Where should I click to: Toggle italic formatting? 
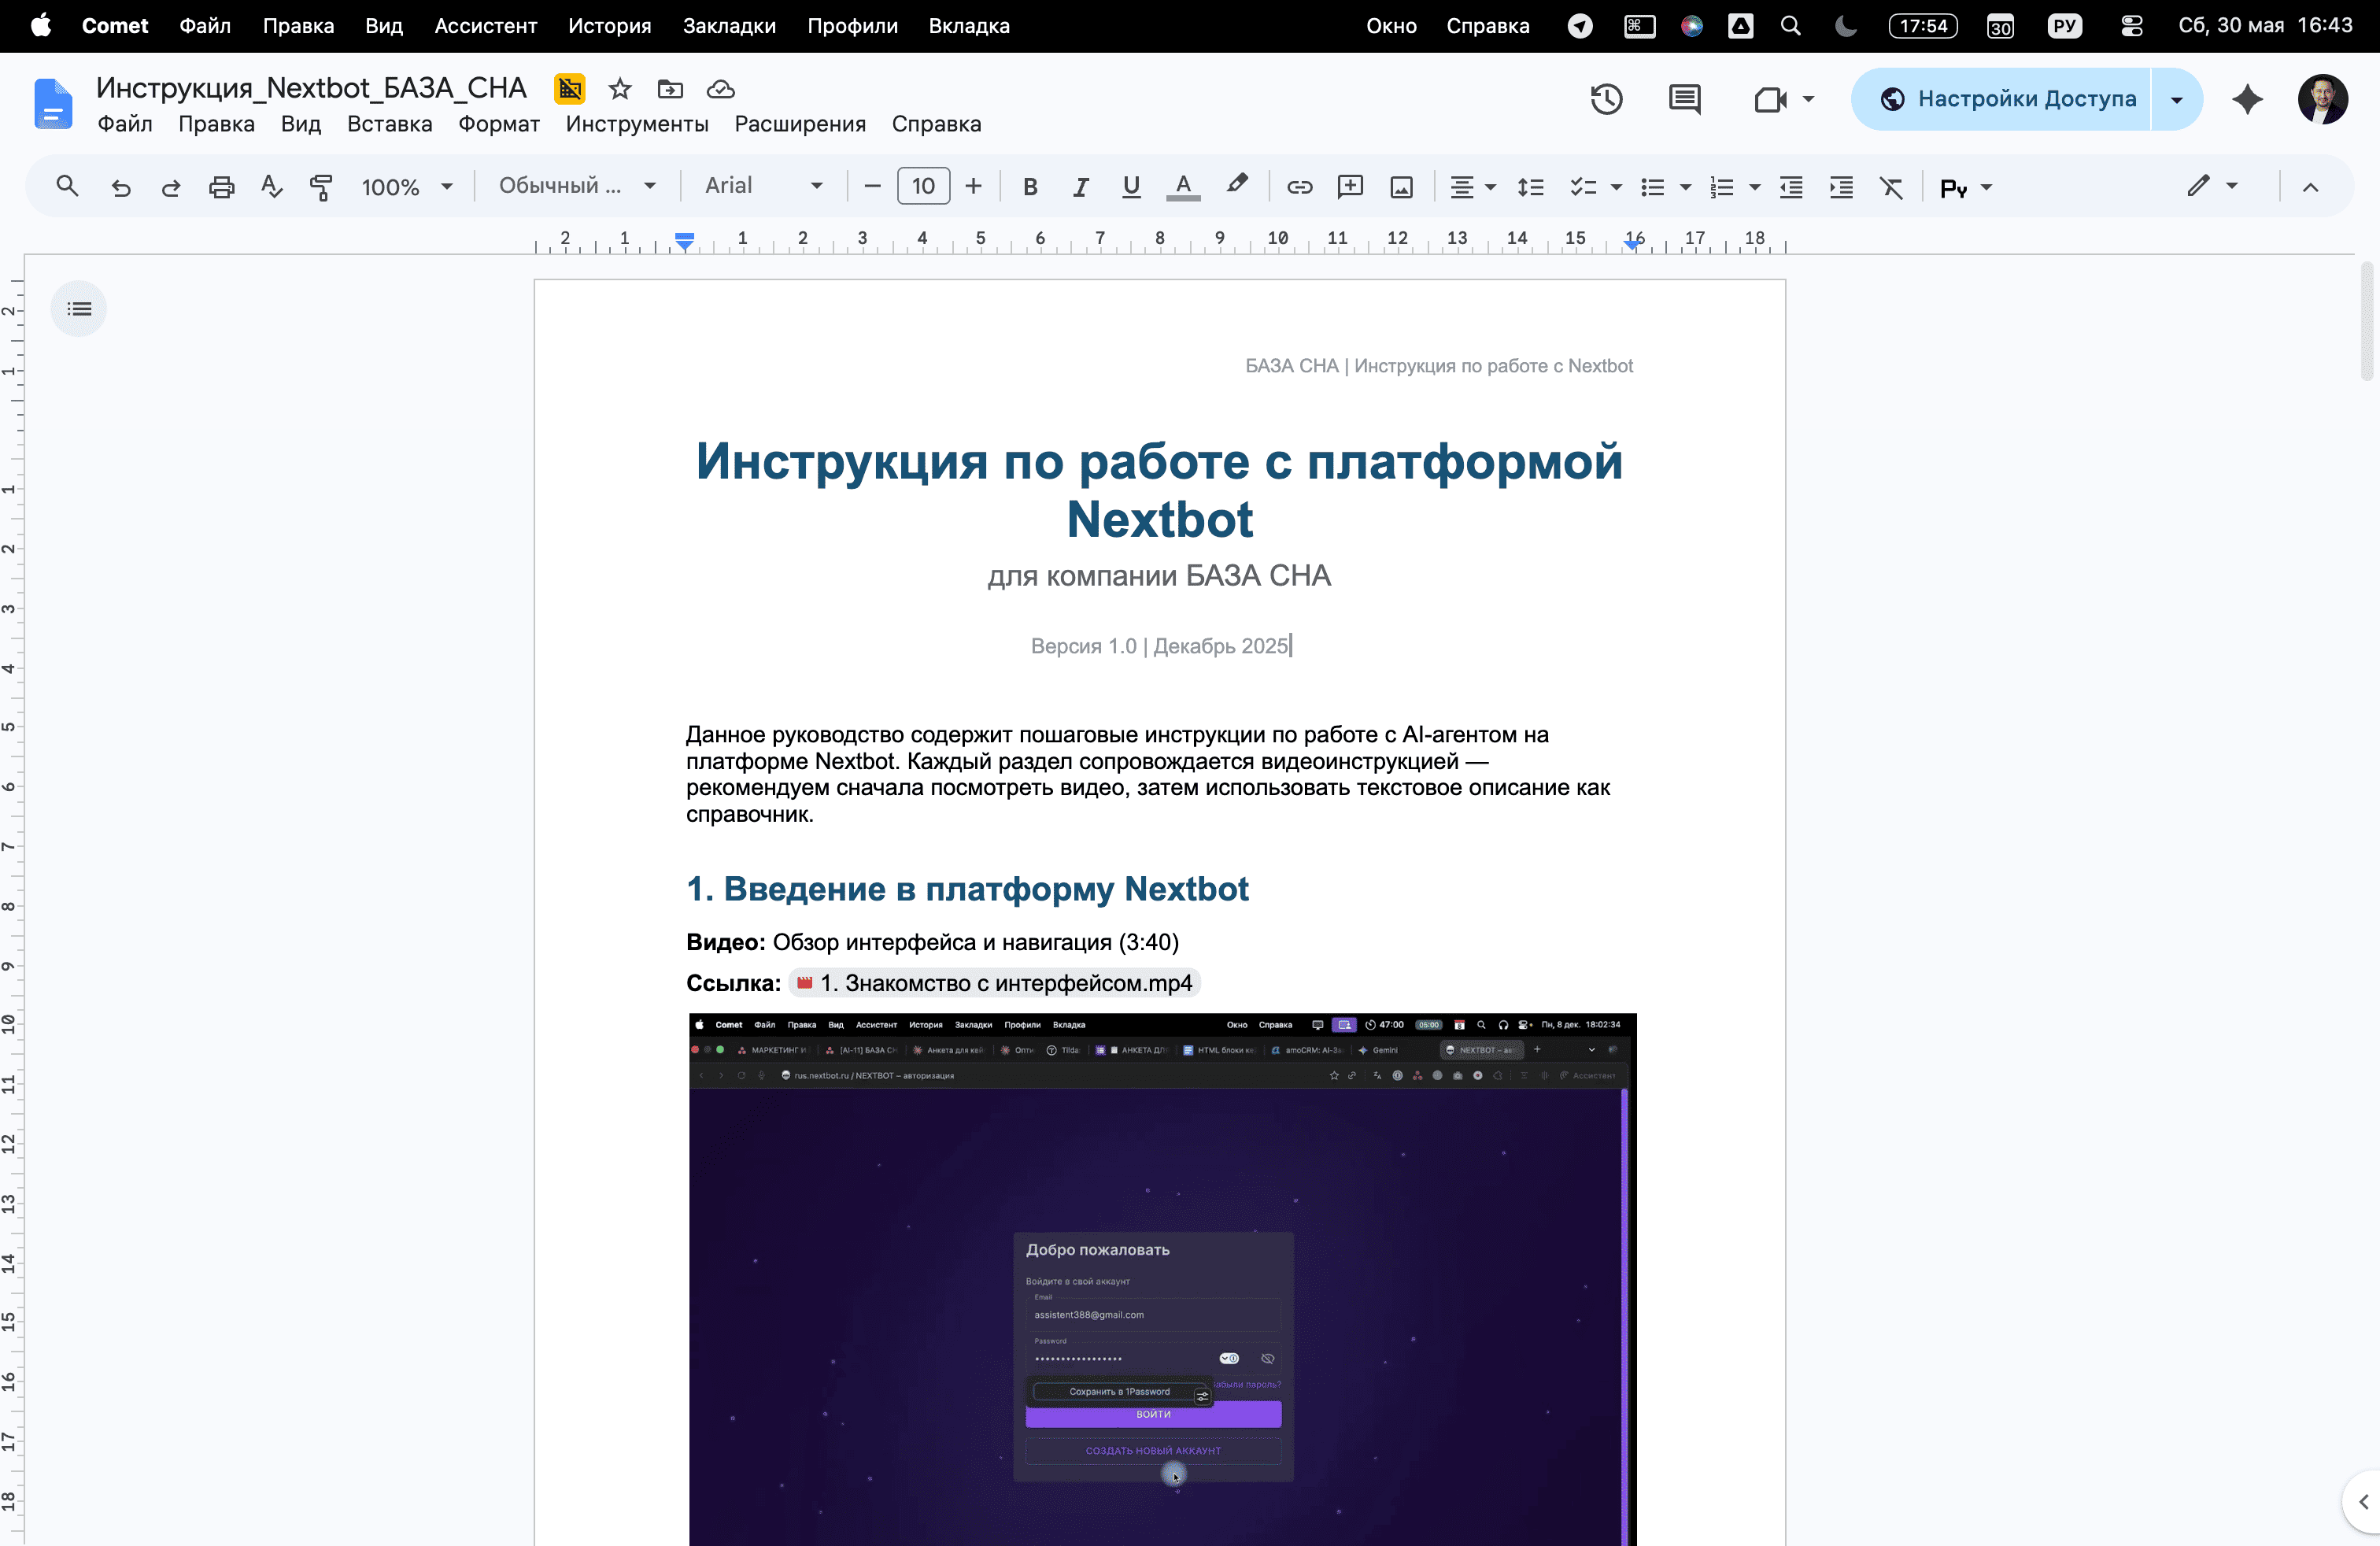pos(1080,187)
